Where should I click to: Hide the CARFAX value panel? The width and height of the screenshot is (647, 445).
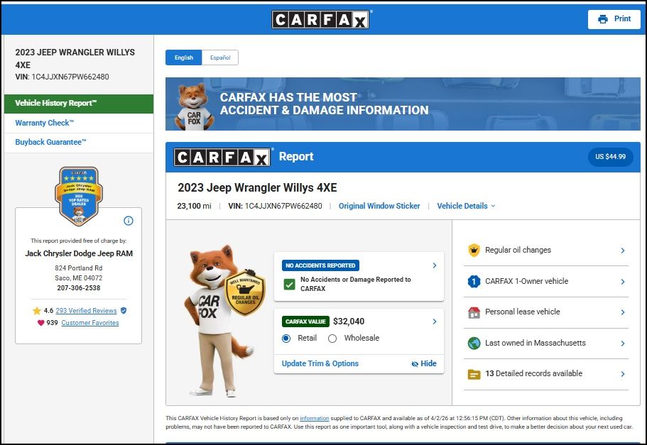424,364
